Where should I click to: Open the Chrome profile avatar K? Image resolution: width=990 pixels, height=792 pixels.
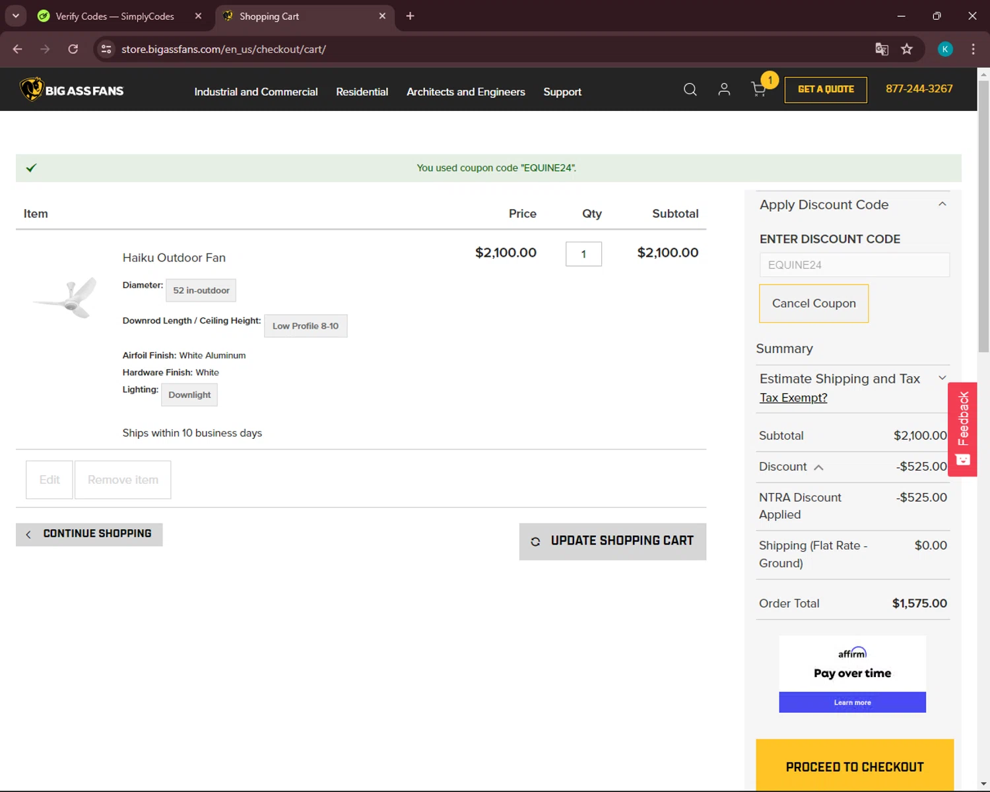coord(945,49)
